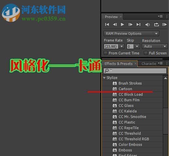The width and height of the screenshot is (169, 156).
Task: Select CC Block Load effect
Action: (131, 94)
